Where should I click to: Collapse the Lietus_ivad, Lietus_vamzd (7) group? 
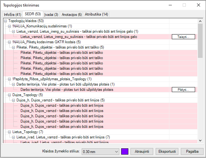coord(14,137)
